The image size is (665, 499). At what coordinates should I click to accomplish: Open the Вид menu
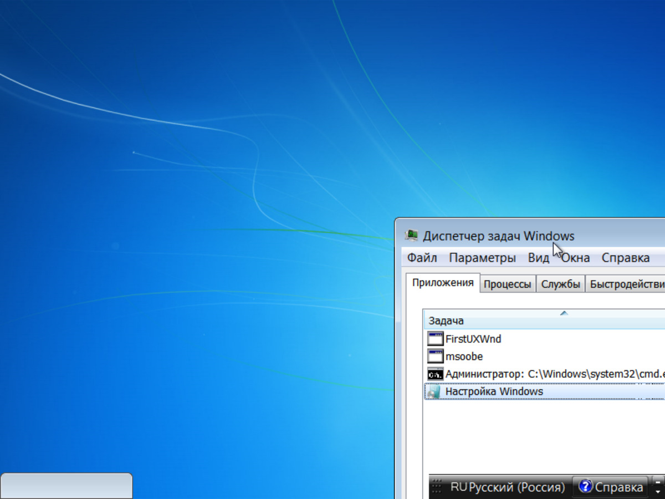(538, 258)
